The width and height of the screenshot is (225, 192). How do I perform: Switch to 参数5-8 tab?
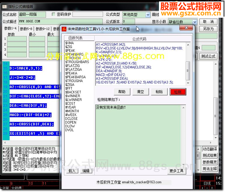point(26,29)
